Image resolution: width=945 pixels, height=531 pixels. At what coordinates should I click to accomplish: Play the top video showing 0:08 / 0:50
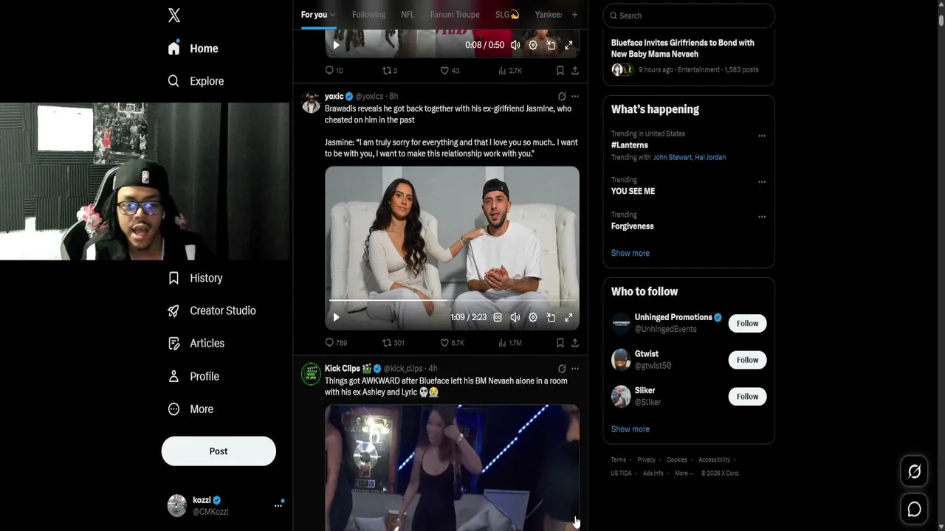[336, 45]
